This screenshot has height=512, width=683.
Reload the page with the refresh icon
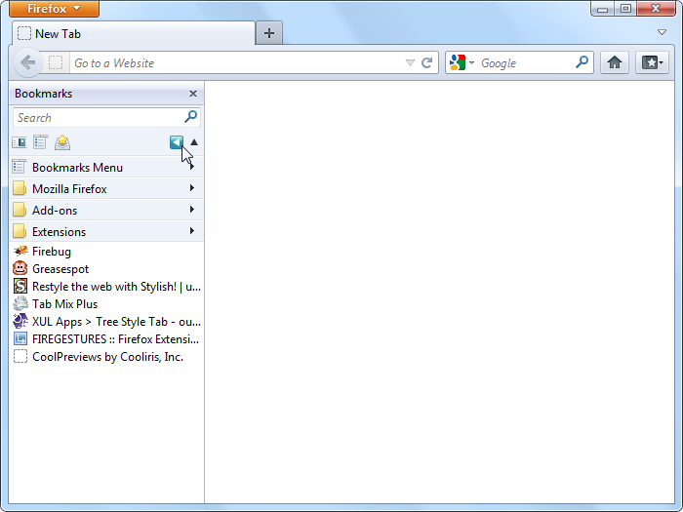click(426, 62)
